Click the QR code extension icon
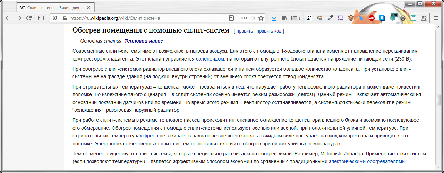Viewport: 444px width, 173px height. click(x=309, y=18)
